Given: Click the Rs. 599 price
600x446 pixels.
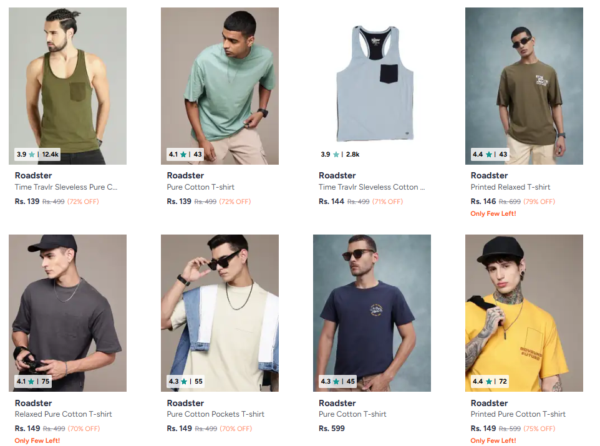Looking at the screenshot, I should [x=332, y=429].
